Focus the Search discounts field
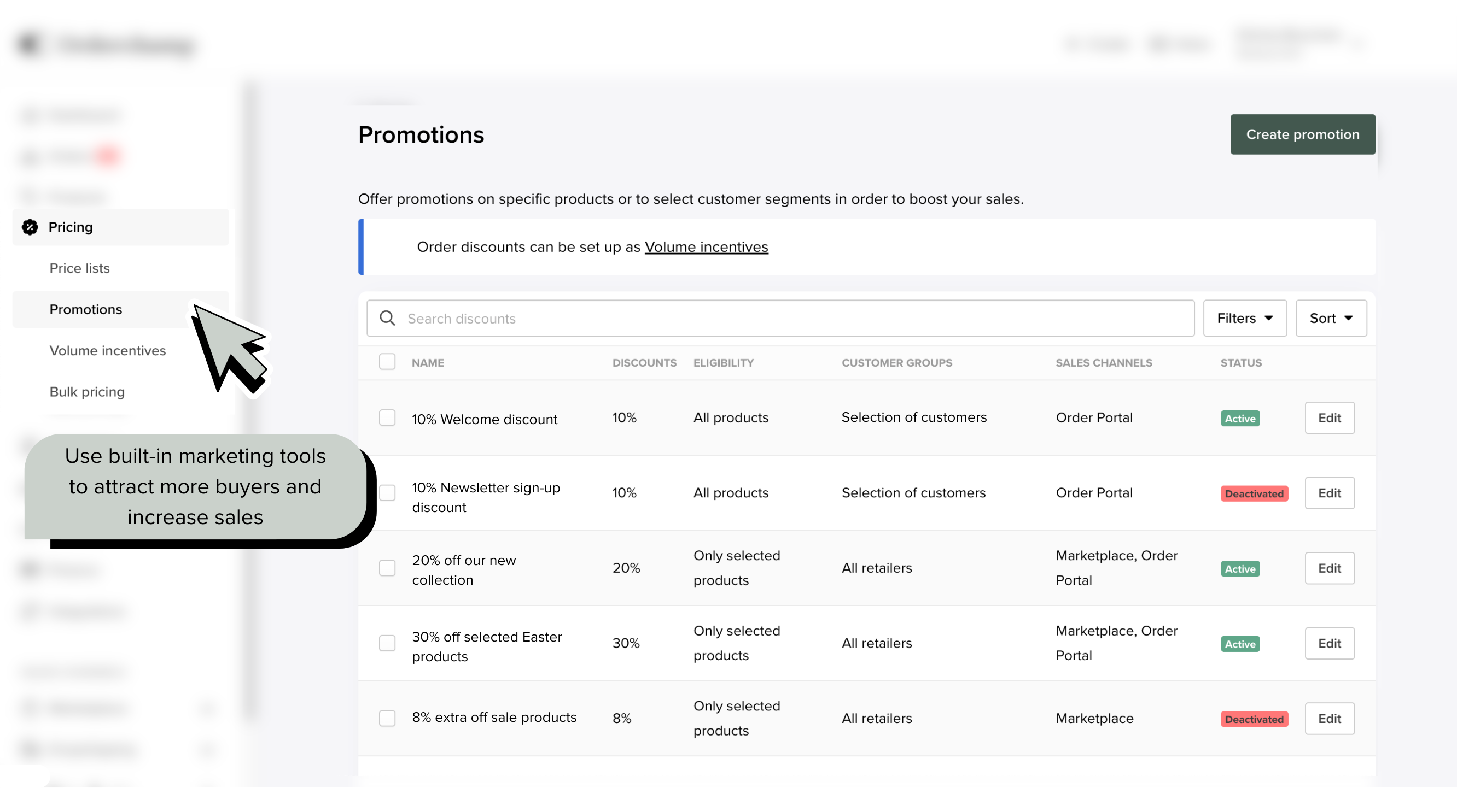 (780, 318)
